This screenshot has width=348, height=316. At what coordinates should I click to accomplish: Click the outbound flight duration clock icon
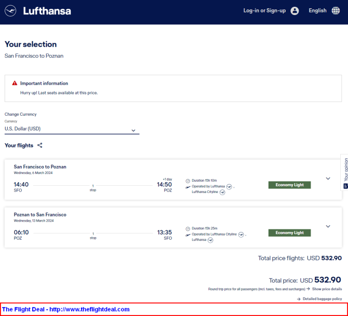point(188,181)
